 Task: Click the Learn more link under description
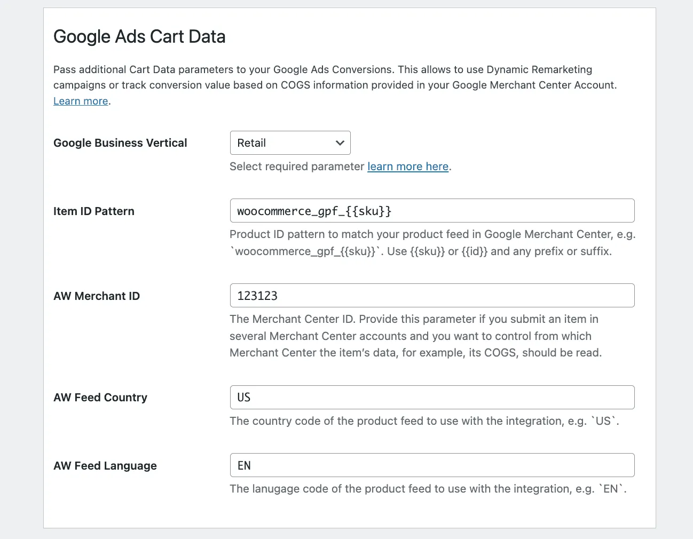click(x=81, y=101)
